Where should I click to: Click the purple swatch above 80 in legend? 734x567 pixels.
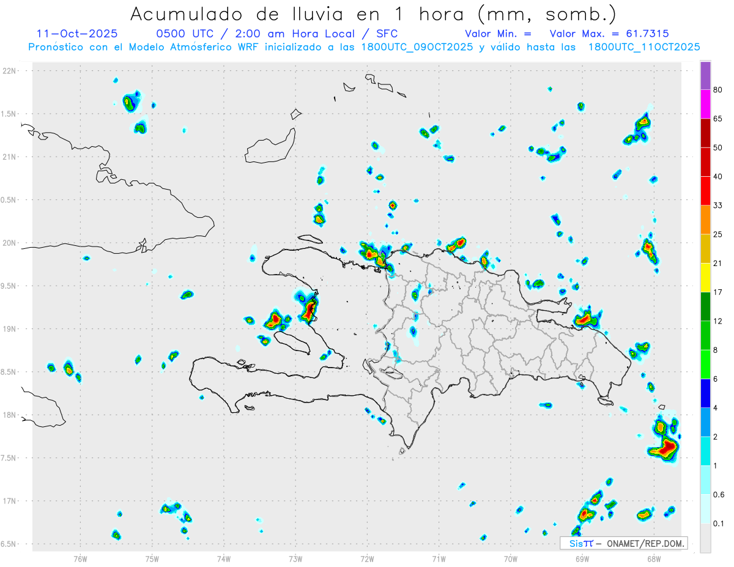click(706, 75)
